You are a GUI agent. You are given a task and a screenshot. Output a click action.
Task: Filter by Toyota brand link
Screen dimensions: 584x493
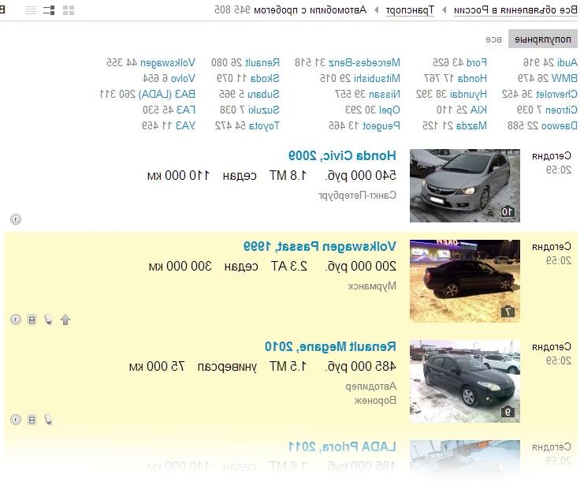pos(264,126)
